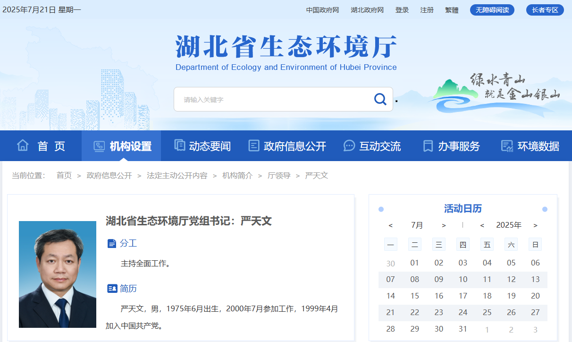Select calendar date 18
The image size is (572, 342).
[487, 296]
